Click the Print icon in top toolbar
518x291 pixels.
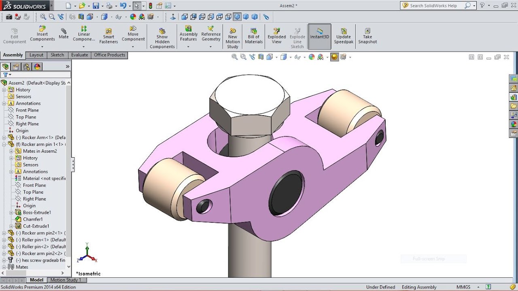109,6
